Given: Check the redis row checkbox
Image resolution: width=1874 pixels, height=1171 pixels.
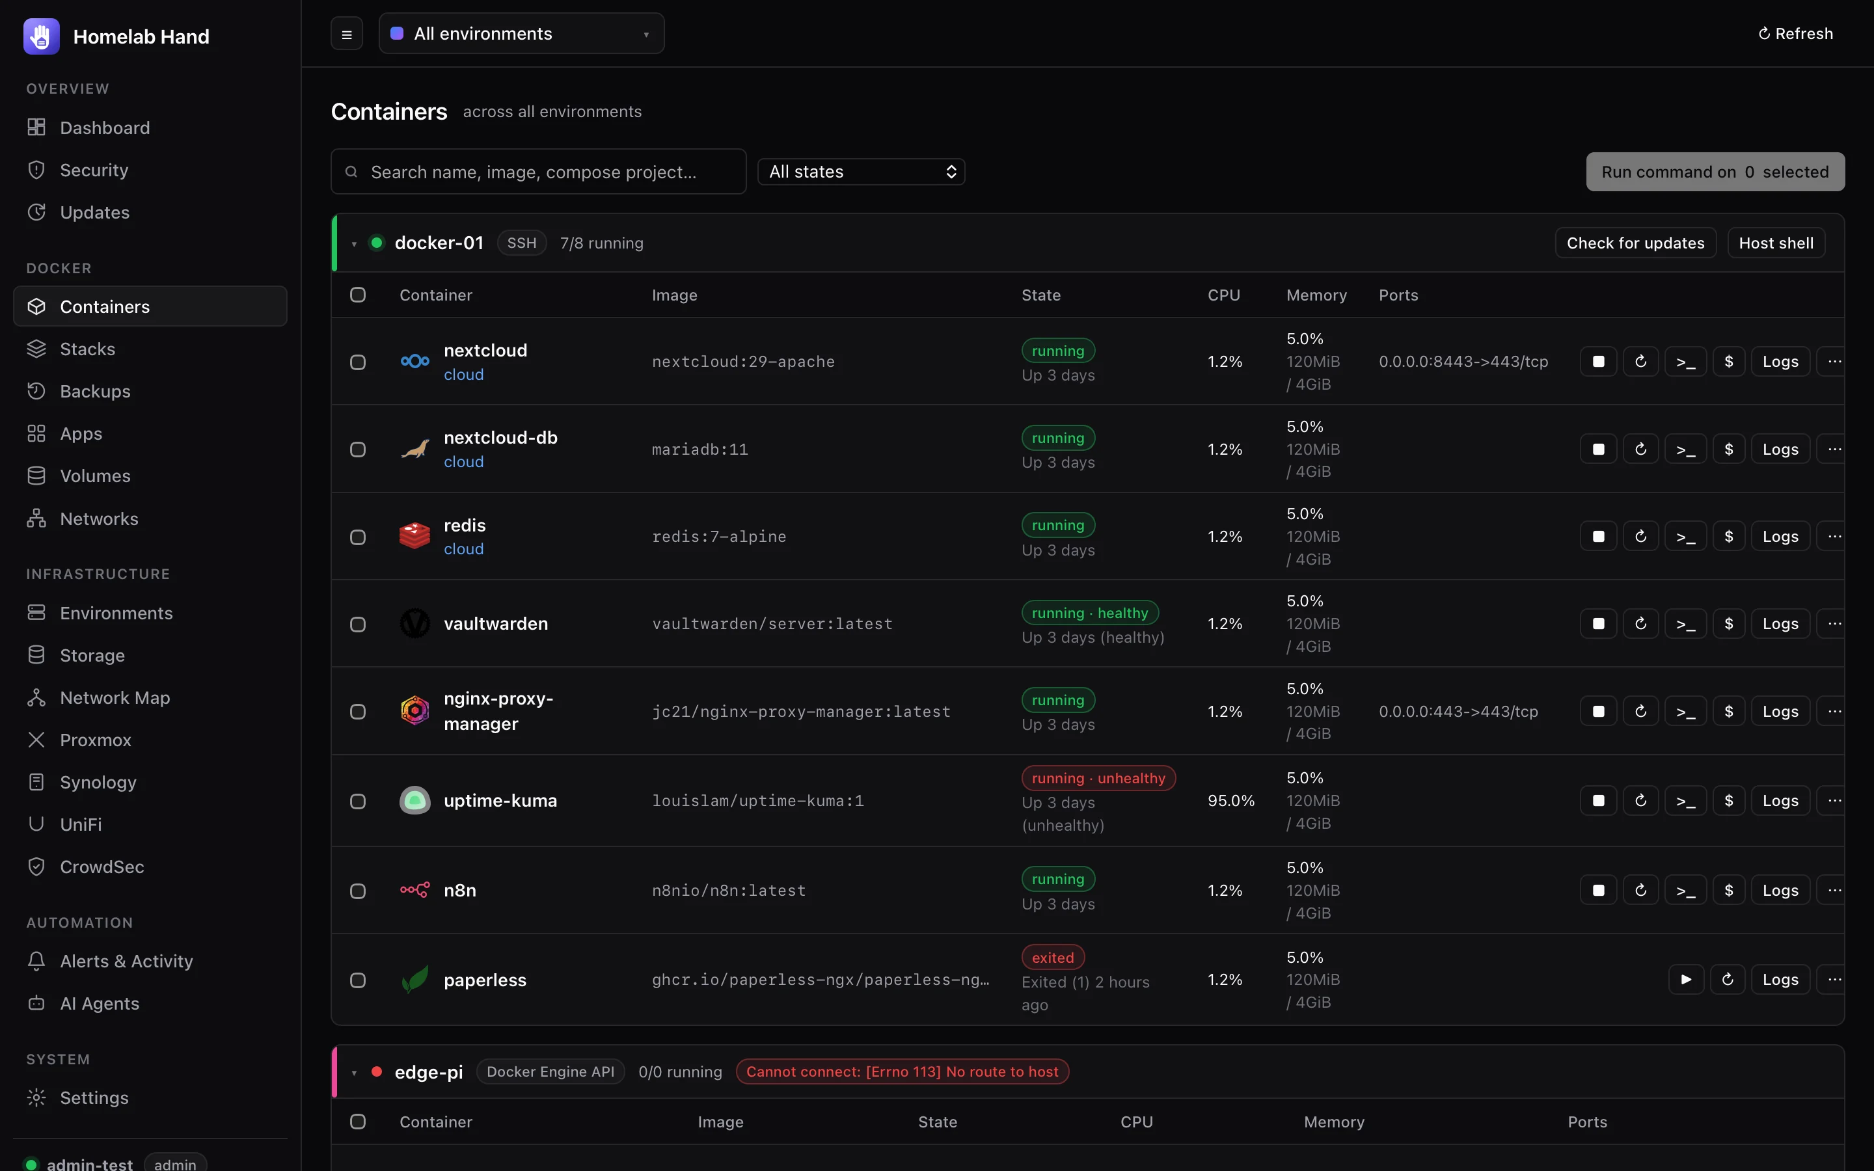Looking at the screenshot, I should [x=358, y=537].
